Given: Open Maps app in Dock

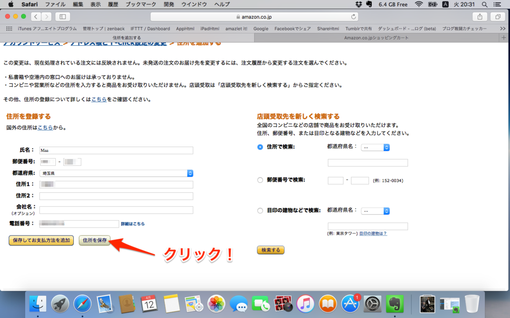Looking at the screenshot, I should [x=194, y=304].
